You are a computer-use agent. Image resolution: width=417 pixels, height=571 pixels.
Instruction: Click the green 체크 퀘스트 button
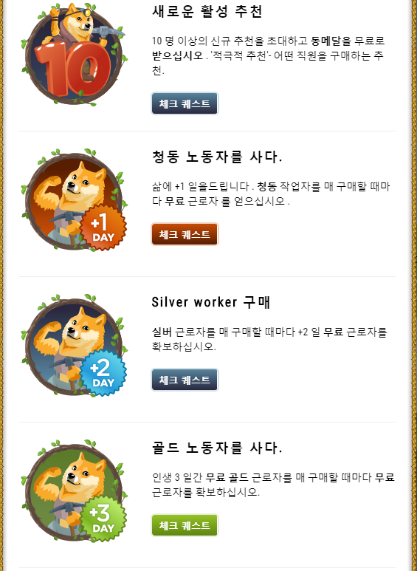(185, 525)
